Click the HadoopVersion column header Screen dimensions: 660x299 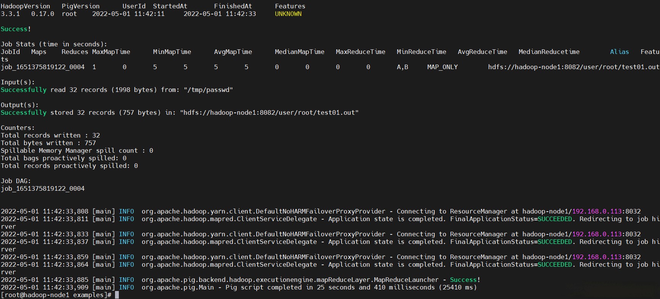point(25,6)
